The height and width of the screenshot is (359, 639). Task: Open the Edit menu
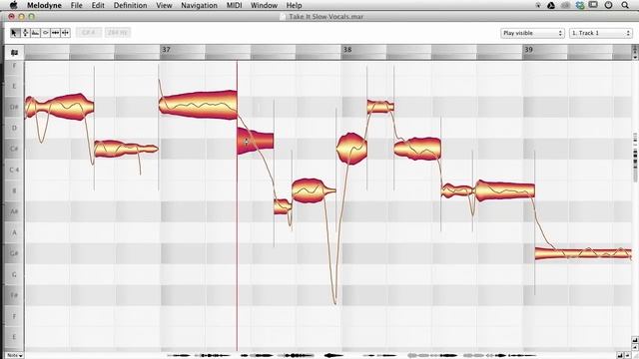(x=98, y=5)
